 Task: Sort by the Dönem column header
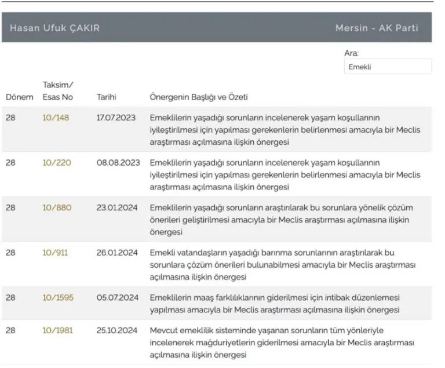click(20, 97)
